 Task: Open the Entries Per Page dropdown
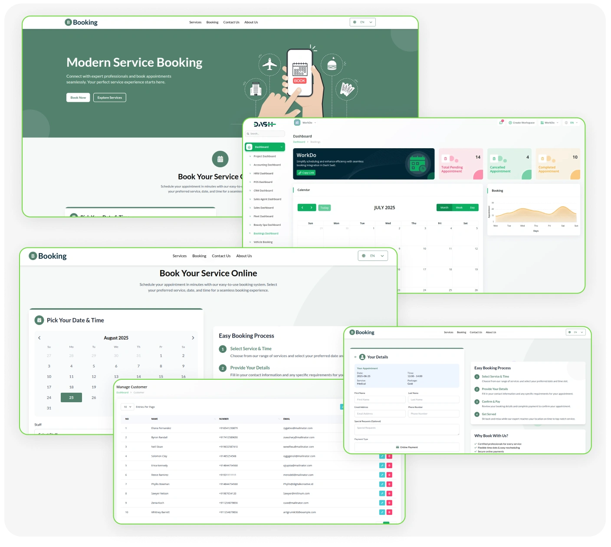pos(128,407)
